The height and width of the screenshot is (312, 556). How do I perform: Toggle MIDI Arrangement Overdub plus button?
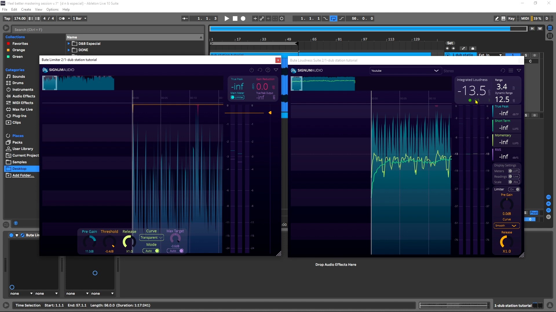point(255,18)
